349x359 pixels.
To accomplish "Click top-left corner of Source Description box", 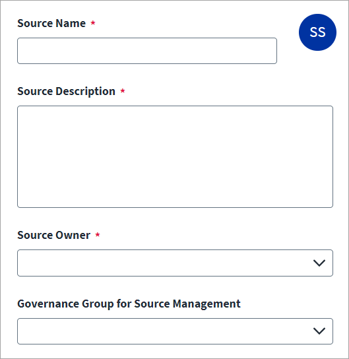I will point(22,110).
